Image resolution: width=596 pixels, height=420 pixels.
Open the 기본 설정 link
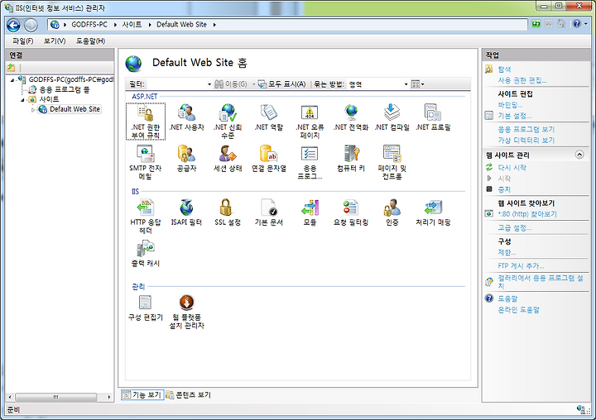coord(515,116)
